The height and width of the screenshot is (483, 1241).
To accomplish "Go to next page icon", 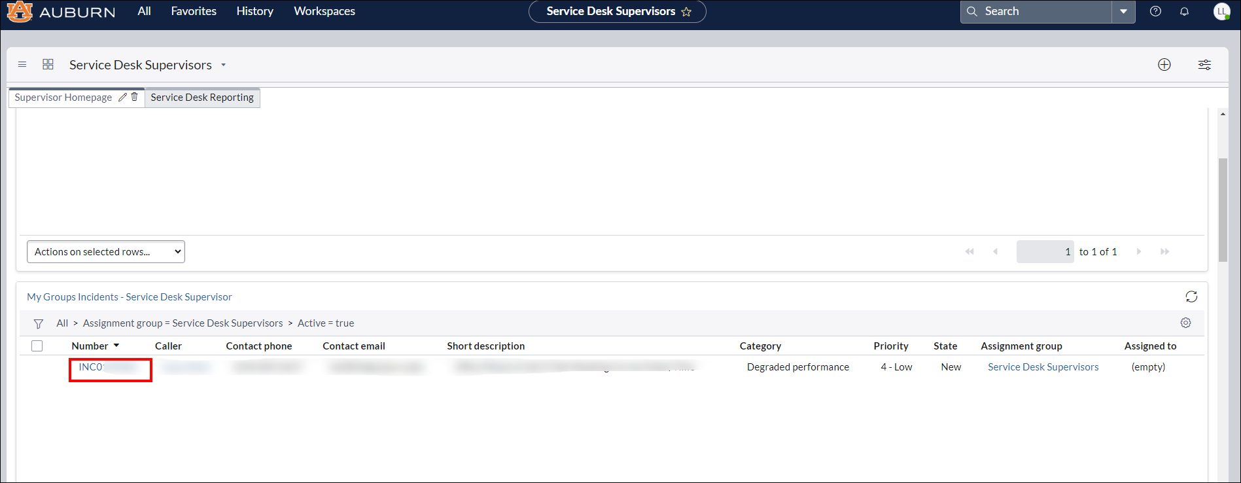I will point(1139,251).
